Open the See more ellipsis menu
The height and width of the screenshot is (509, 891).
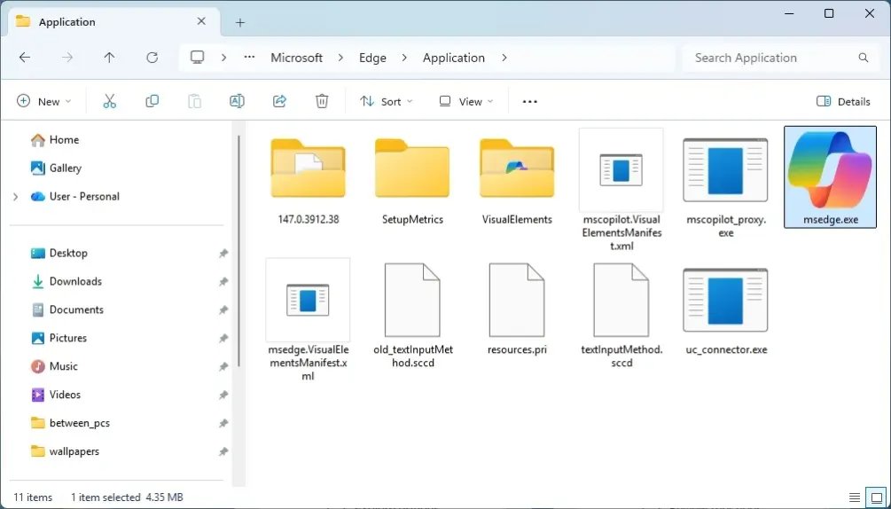point(530,101)
